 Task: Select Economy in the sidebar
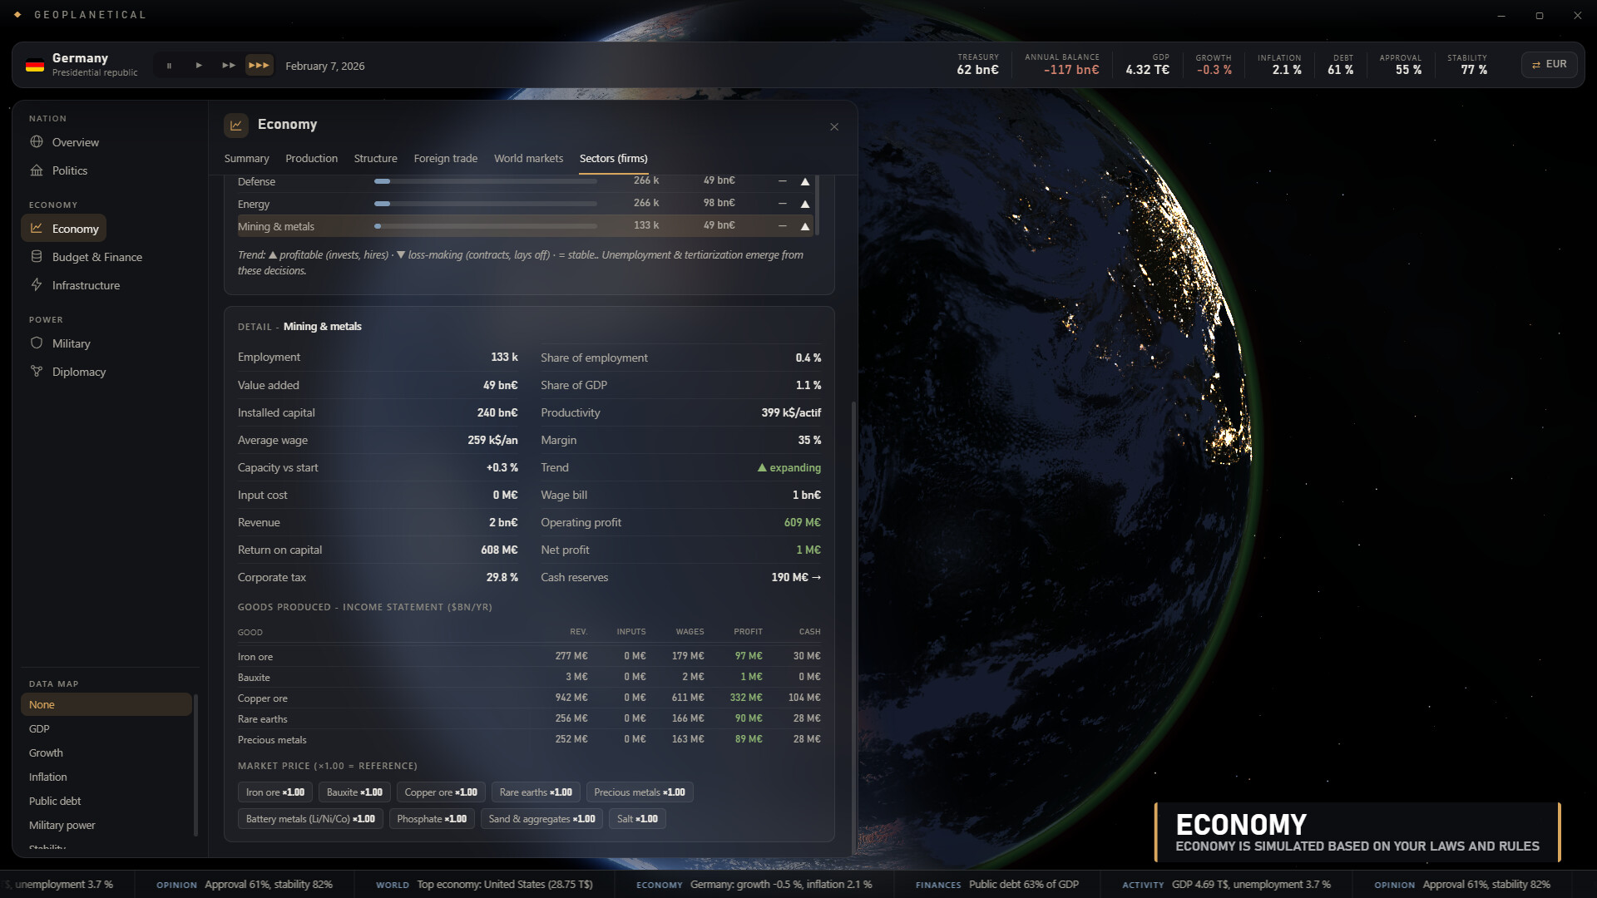64,229
